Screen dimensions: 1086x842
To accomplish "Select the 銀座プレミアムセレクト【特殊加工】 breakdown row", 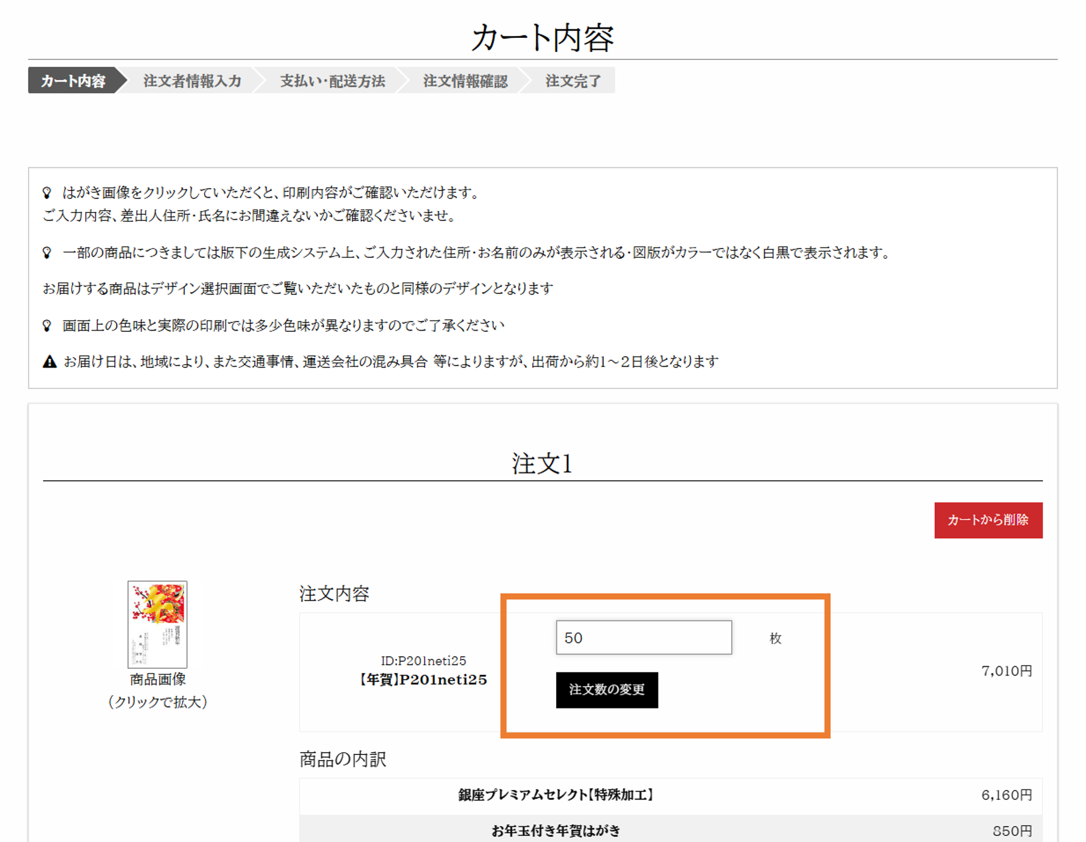I will coord(556,795).
